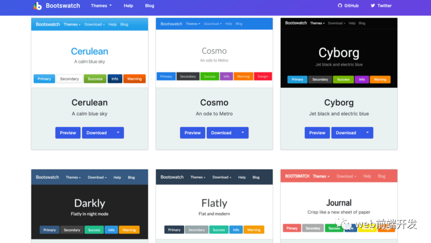The height and width of the screenshot is (243, 431).
Task: Click the 'An ode to Metro' card description
Action: 214,114
